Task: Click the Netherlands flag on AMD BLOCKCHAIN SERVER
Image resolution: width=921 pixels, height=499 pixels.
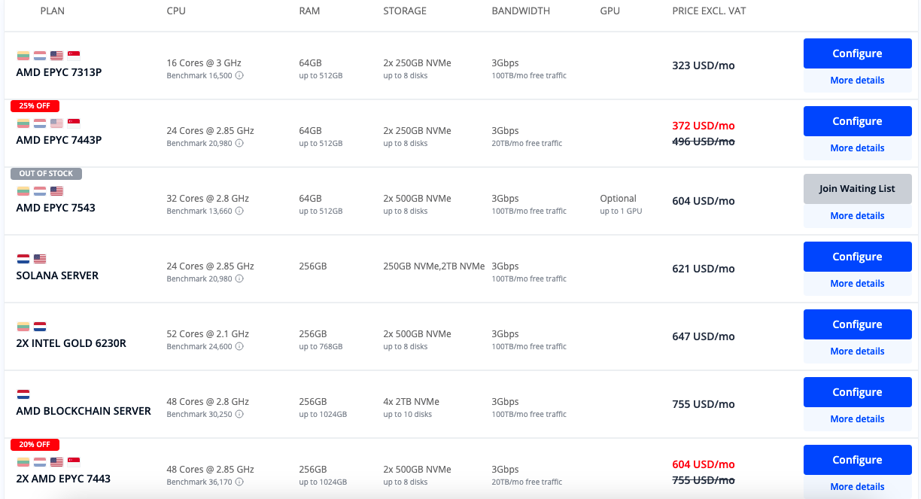Action: (x=23, y=394)
